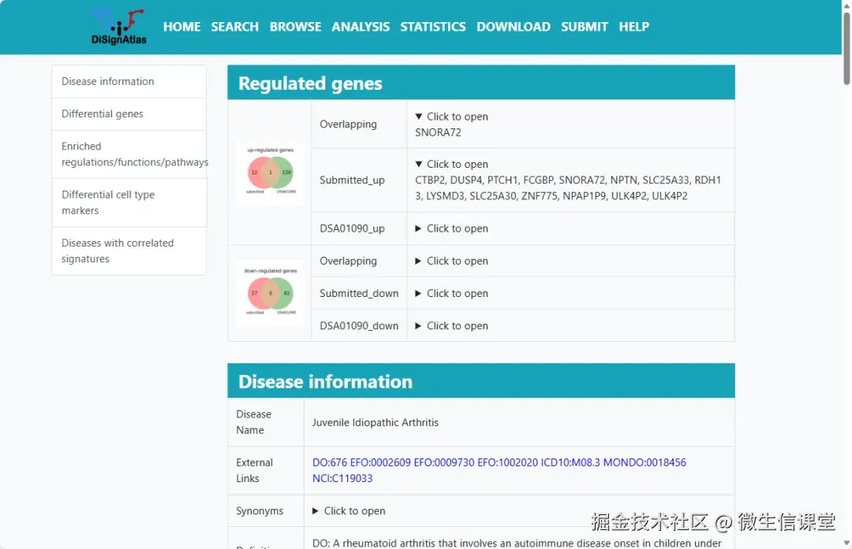This screenshot has height=549, width=852.
Task: Open the ICD10:M08.3 external link
Action: (x=570, y=462)
